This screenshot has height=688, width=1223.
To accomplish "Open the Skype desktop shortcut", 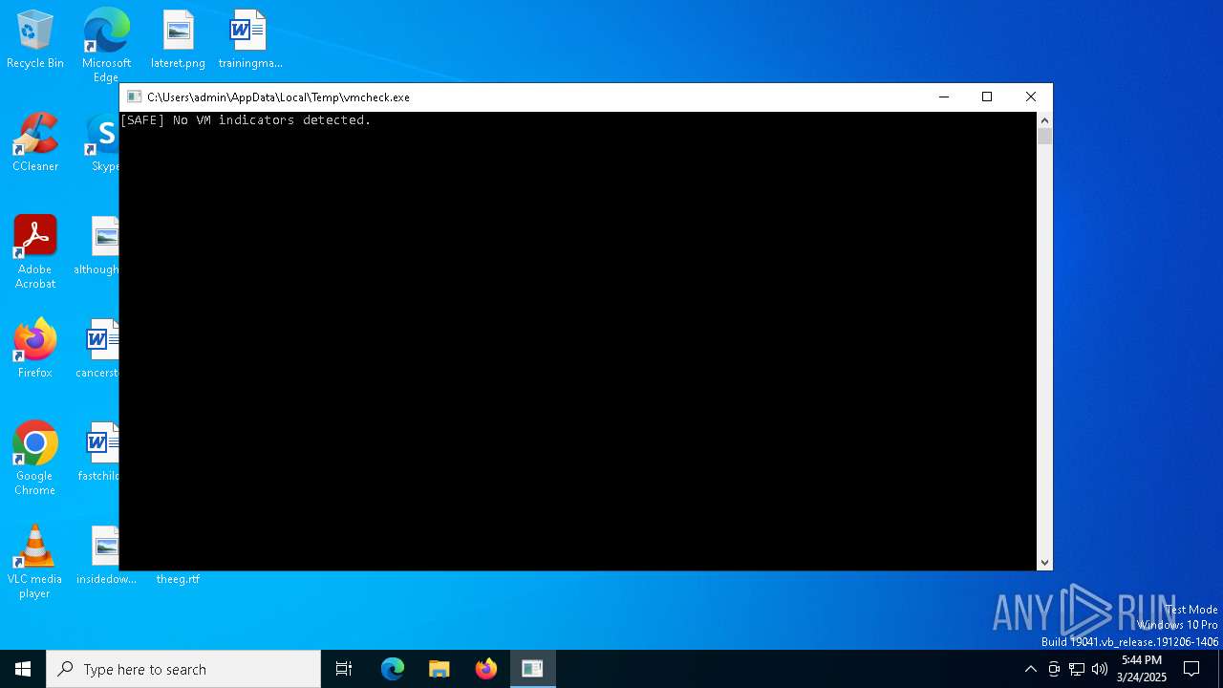I will [x=103, y=142].
